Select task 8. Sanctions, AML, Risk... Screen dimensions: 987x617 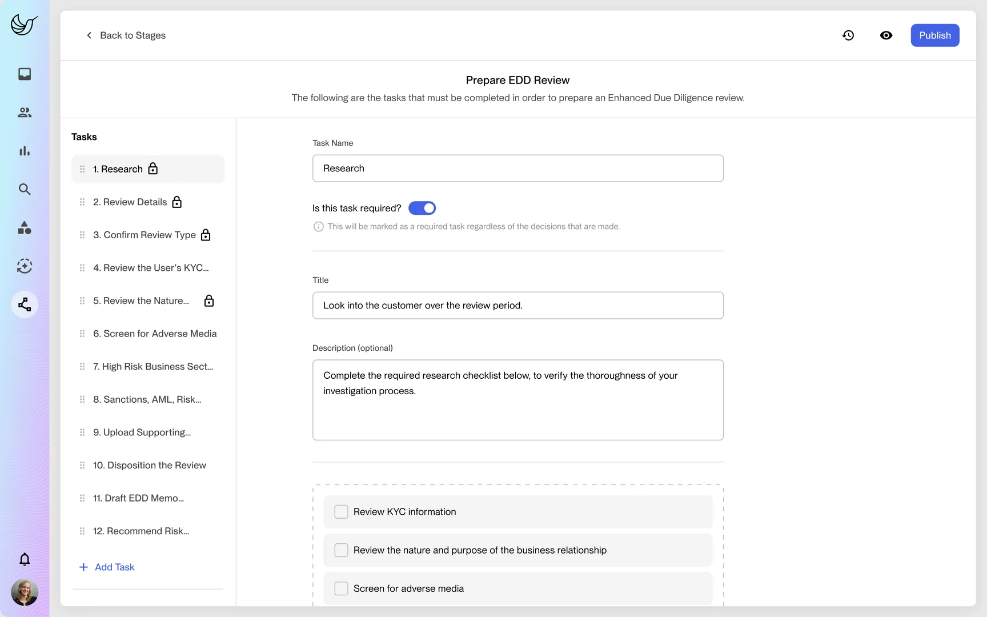[148, 399]
